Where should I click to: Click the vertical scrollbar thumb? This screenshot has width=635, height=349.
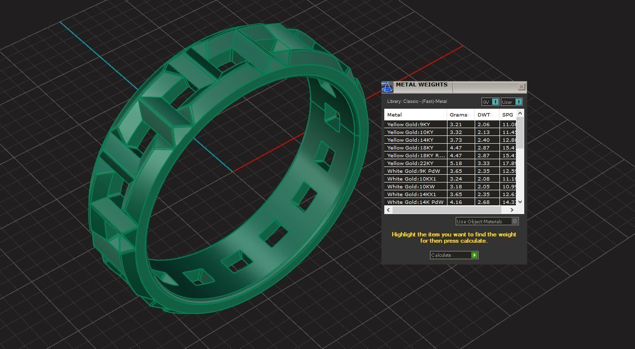pyautogui.click(x=520, y=133)
